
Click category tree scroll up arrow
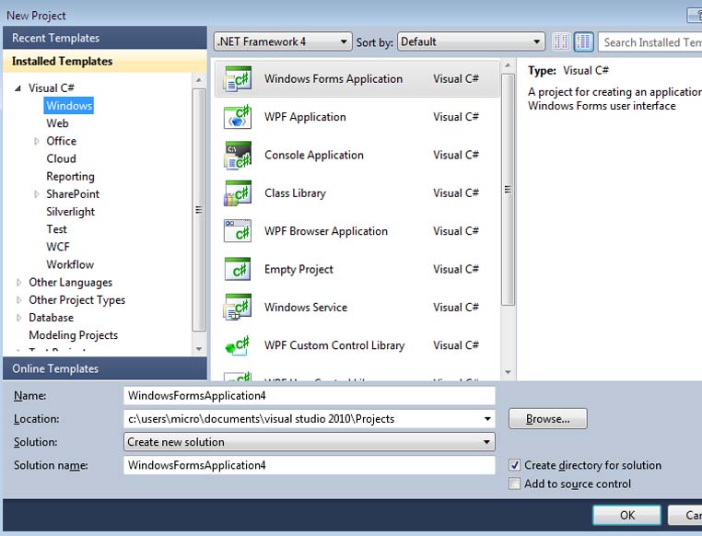(199, 80)
